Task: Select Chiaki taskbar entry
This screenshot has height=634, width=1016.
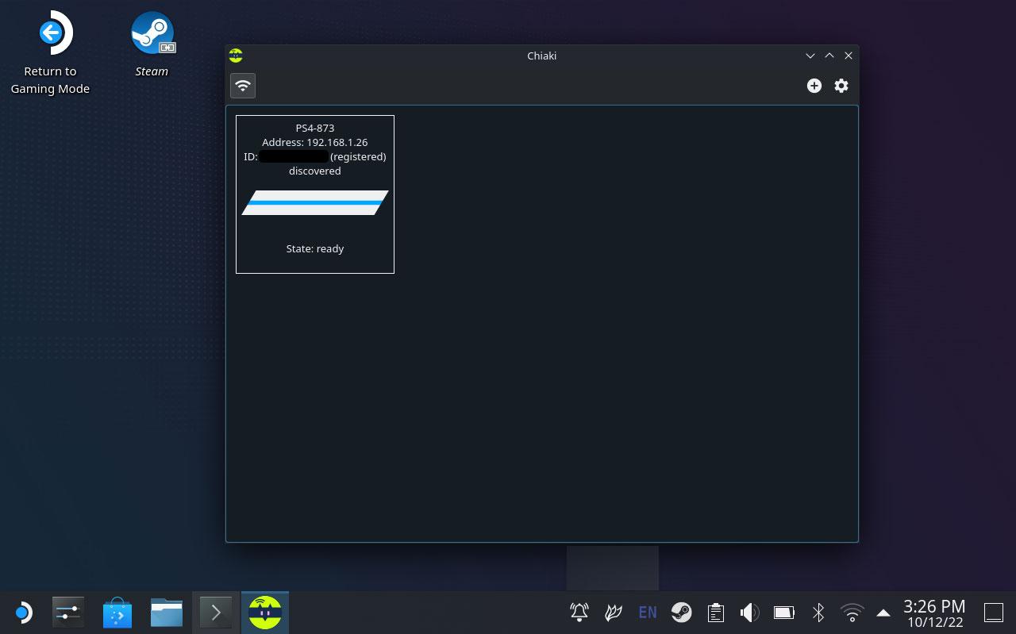Action: [265, 613]
